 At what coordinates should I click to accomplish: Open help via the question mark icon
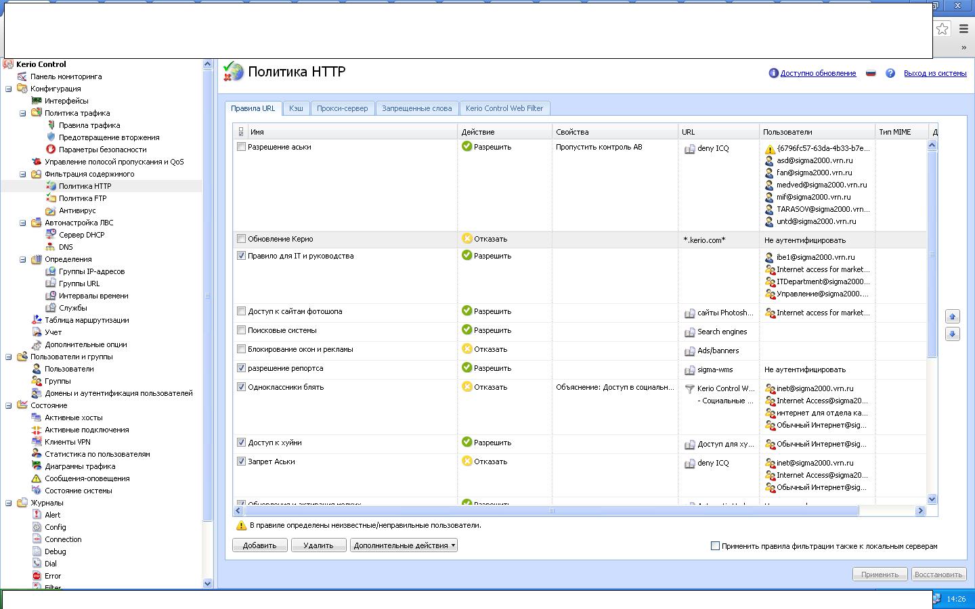tap(890, 73)
